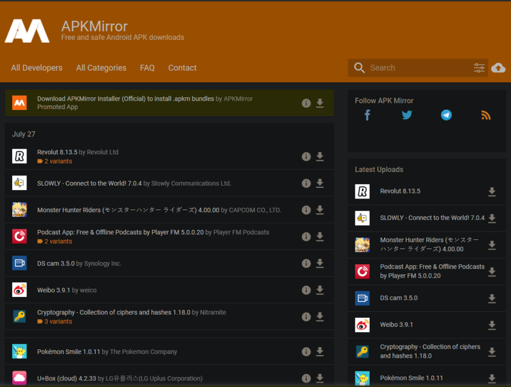The width and height of the screenshot is (511, 387).
Task: Download Revolut 8.13.5
Action: tap(320, 156)
